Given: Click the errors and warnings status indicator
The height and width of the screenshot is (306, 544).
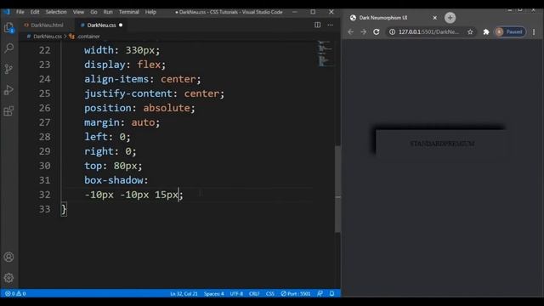Looking at the screenshot, I should (15, 293).
